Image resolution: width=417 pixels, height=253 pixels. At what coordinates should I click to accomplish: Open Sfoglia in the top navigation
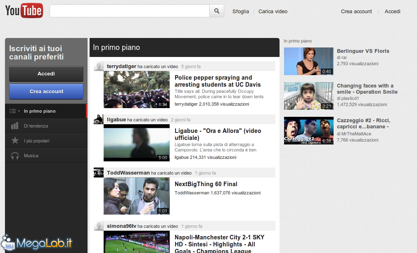241,12
